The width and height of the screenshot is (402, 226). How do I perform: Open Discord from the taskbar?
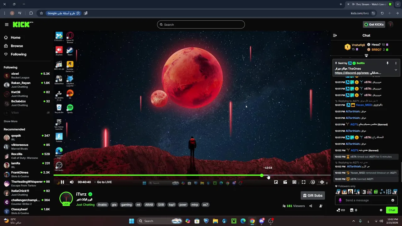pos(261,221)
